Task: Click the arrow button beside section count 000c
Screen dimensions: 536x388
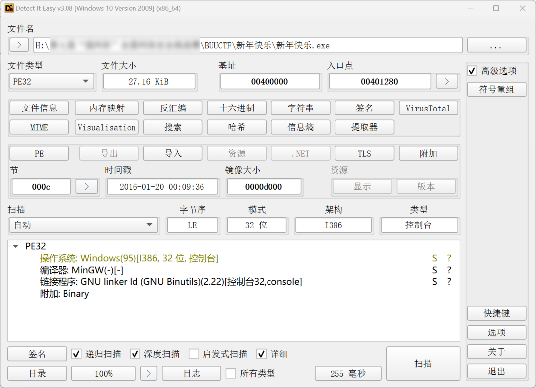Action: (87, 186)
